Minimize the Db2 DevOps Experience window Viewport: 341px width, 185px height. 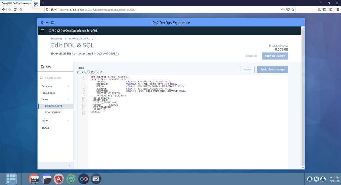(47, 23)
